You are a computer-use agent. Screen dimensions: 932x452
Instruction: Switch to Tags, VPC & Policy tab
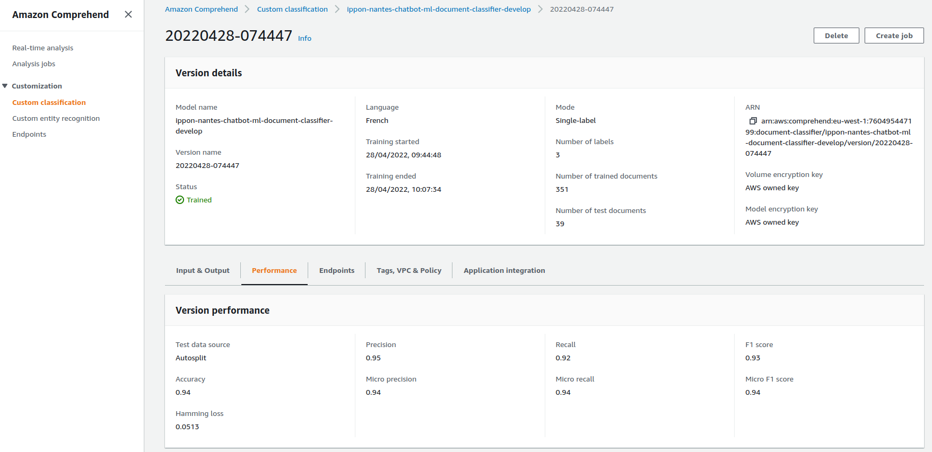409,270
